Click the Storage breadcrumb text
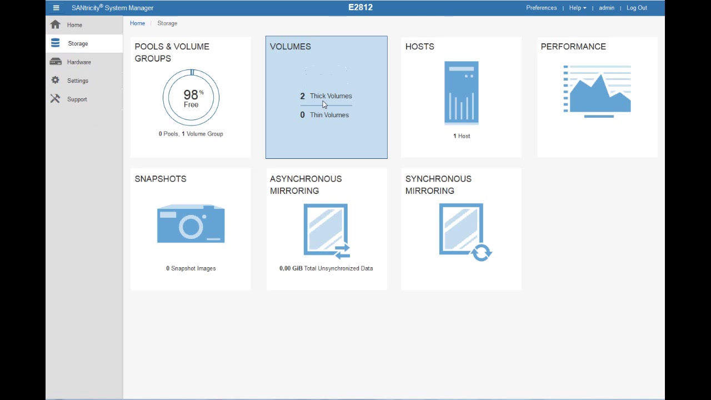The image size is (711, 400). pos(167,23)
